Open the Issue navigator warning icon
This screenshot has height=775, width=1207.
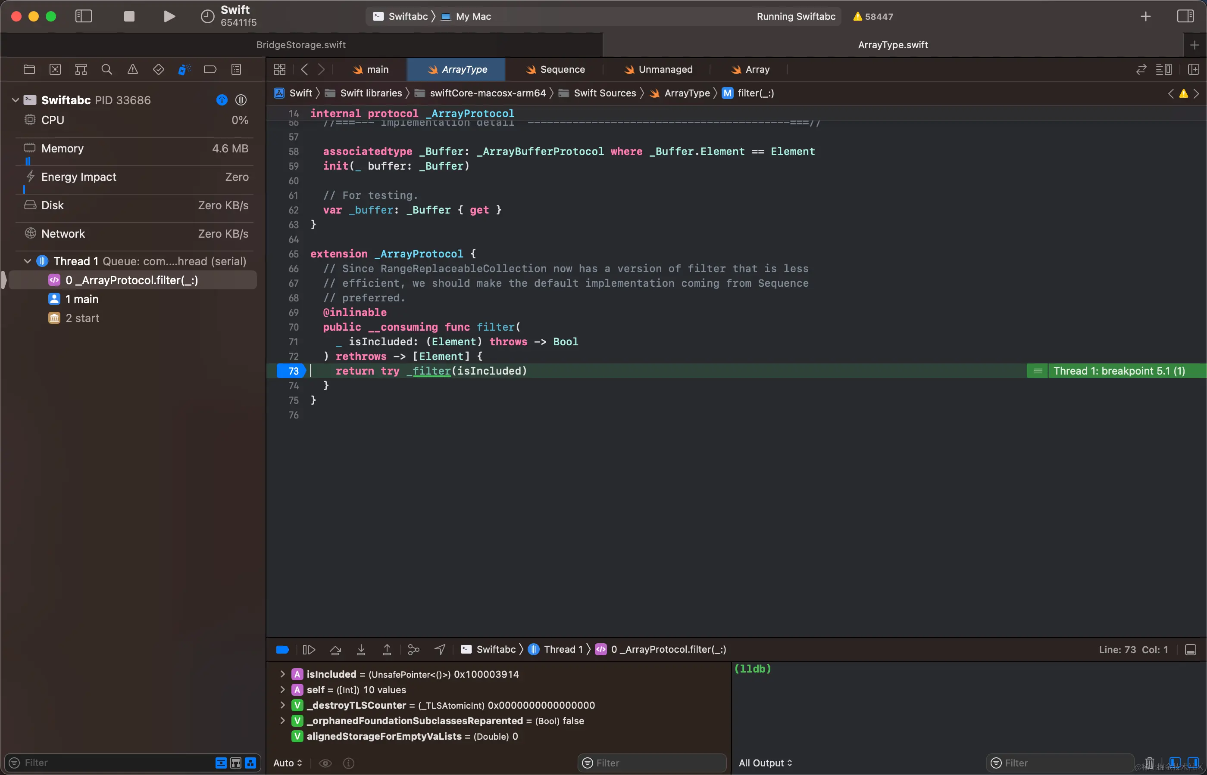(x=132, y=69)
